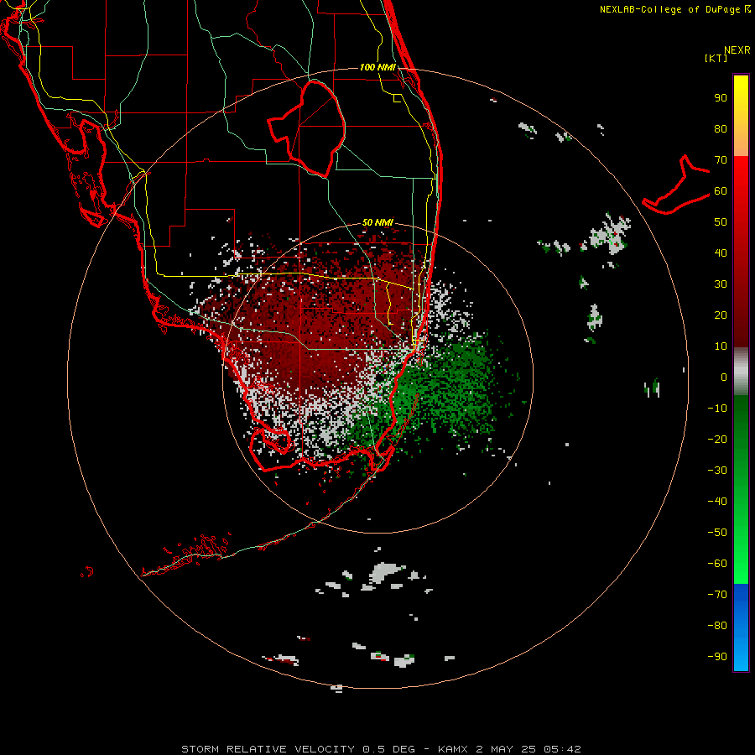
Task: Select the -60 knots scale label
Action: click(717, 564)
